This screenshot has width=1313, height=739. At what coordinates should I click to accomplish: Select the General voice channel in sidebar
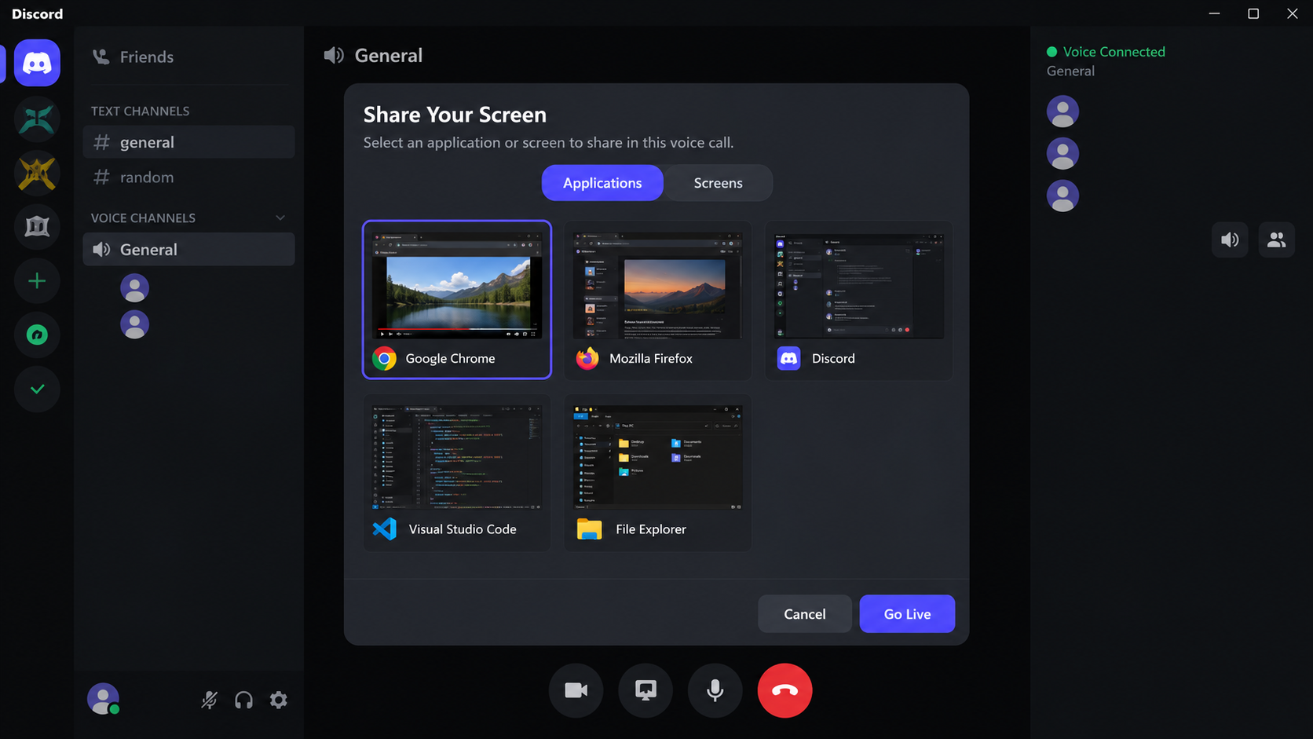click(x=188, y=249)
